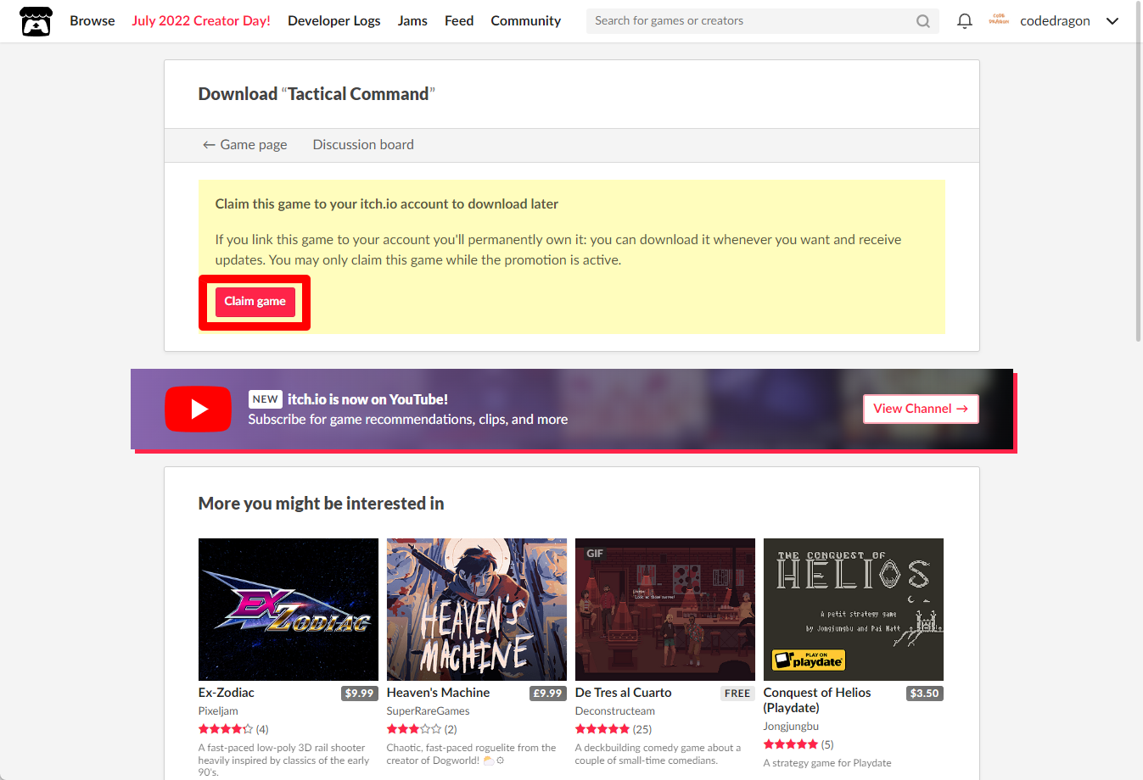Click the More you might be interested in heading
The image size is (1143, 780).
point(322,504)
